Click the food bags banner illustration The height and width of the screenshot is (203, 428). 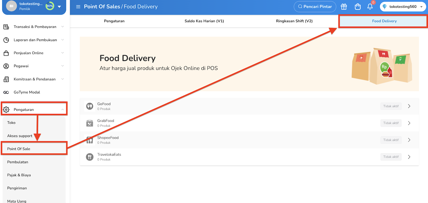click(x=382, y=66)
